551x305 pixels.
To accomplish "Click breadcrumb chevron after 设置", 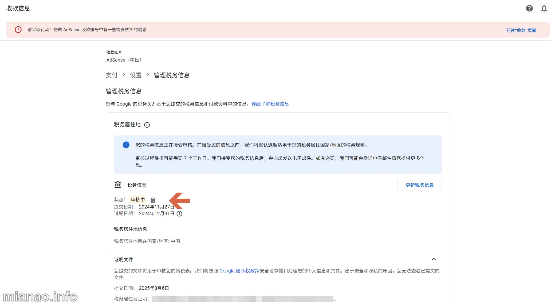I will click(x=148, y=75).
